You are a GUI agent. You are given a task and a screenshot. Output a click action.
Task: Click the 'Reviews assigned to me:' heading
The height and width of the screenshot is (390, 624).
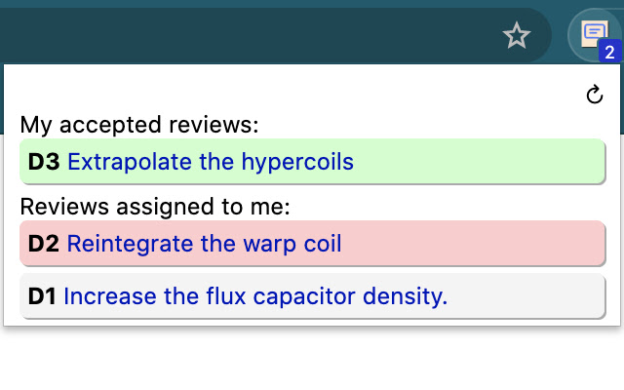(x=155, y=207)
